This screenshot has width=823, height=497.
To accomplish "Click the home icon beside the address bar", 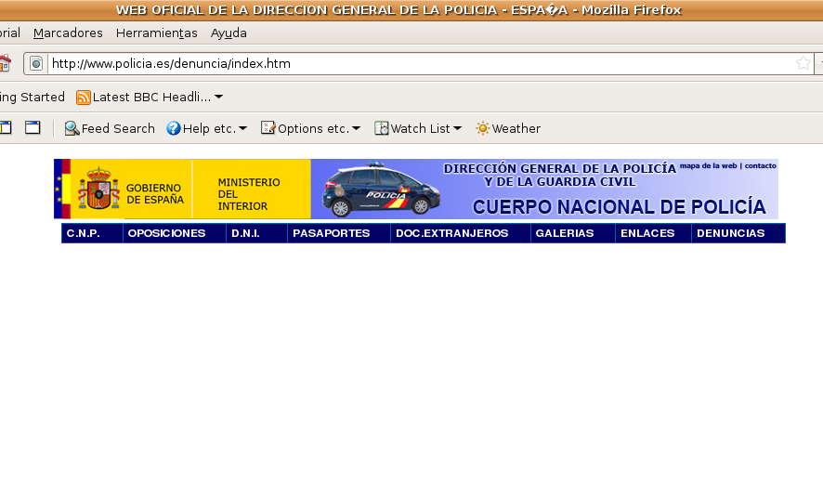I will click(x=5, y=63).
